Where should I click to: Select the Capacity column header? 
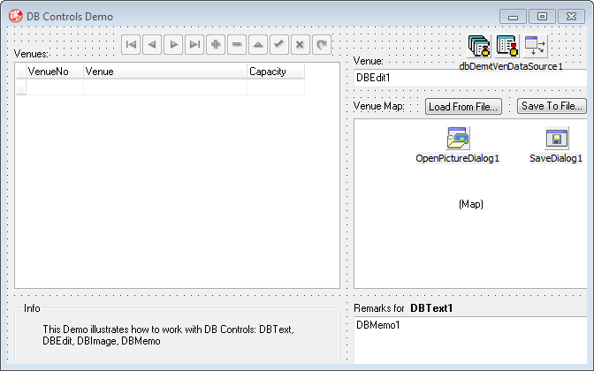[x=275, y=72]
